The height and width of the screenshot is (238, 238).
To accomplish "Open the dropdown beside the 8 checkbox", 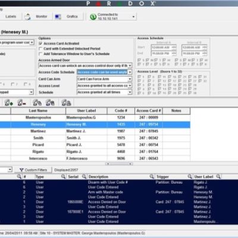I will pyautogui.click(x=31, y=92).
